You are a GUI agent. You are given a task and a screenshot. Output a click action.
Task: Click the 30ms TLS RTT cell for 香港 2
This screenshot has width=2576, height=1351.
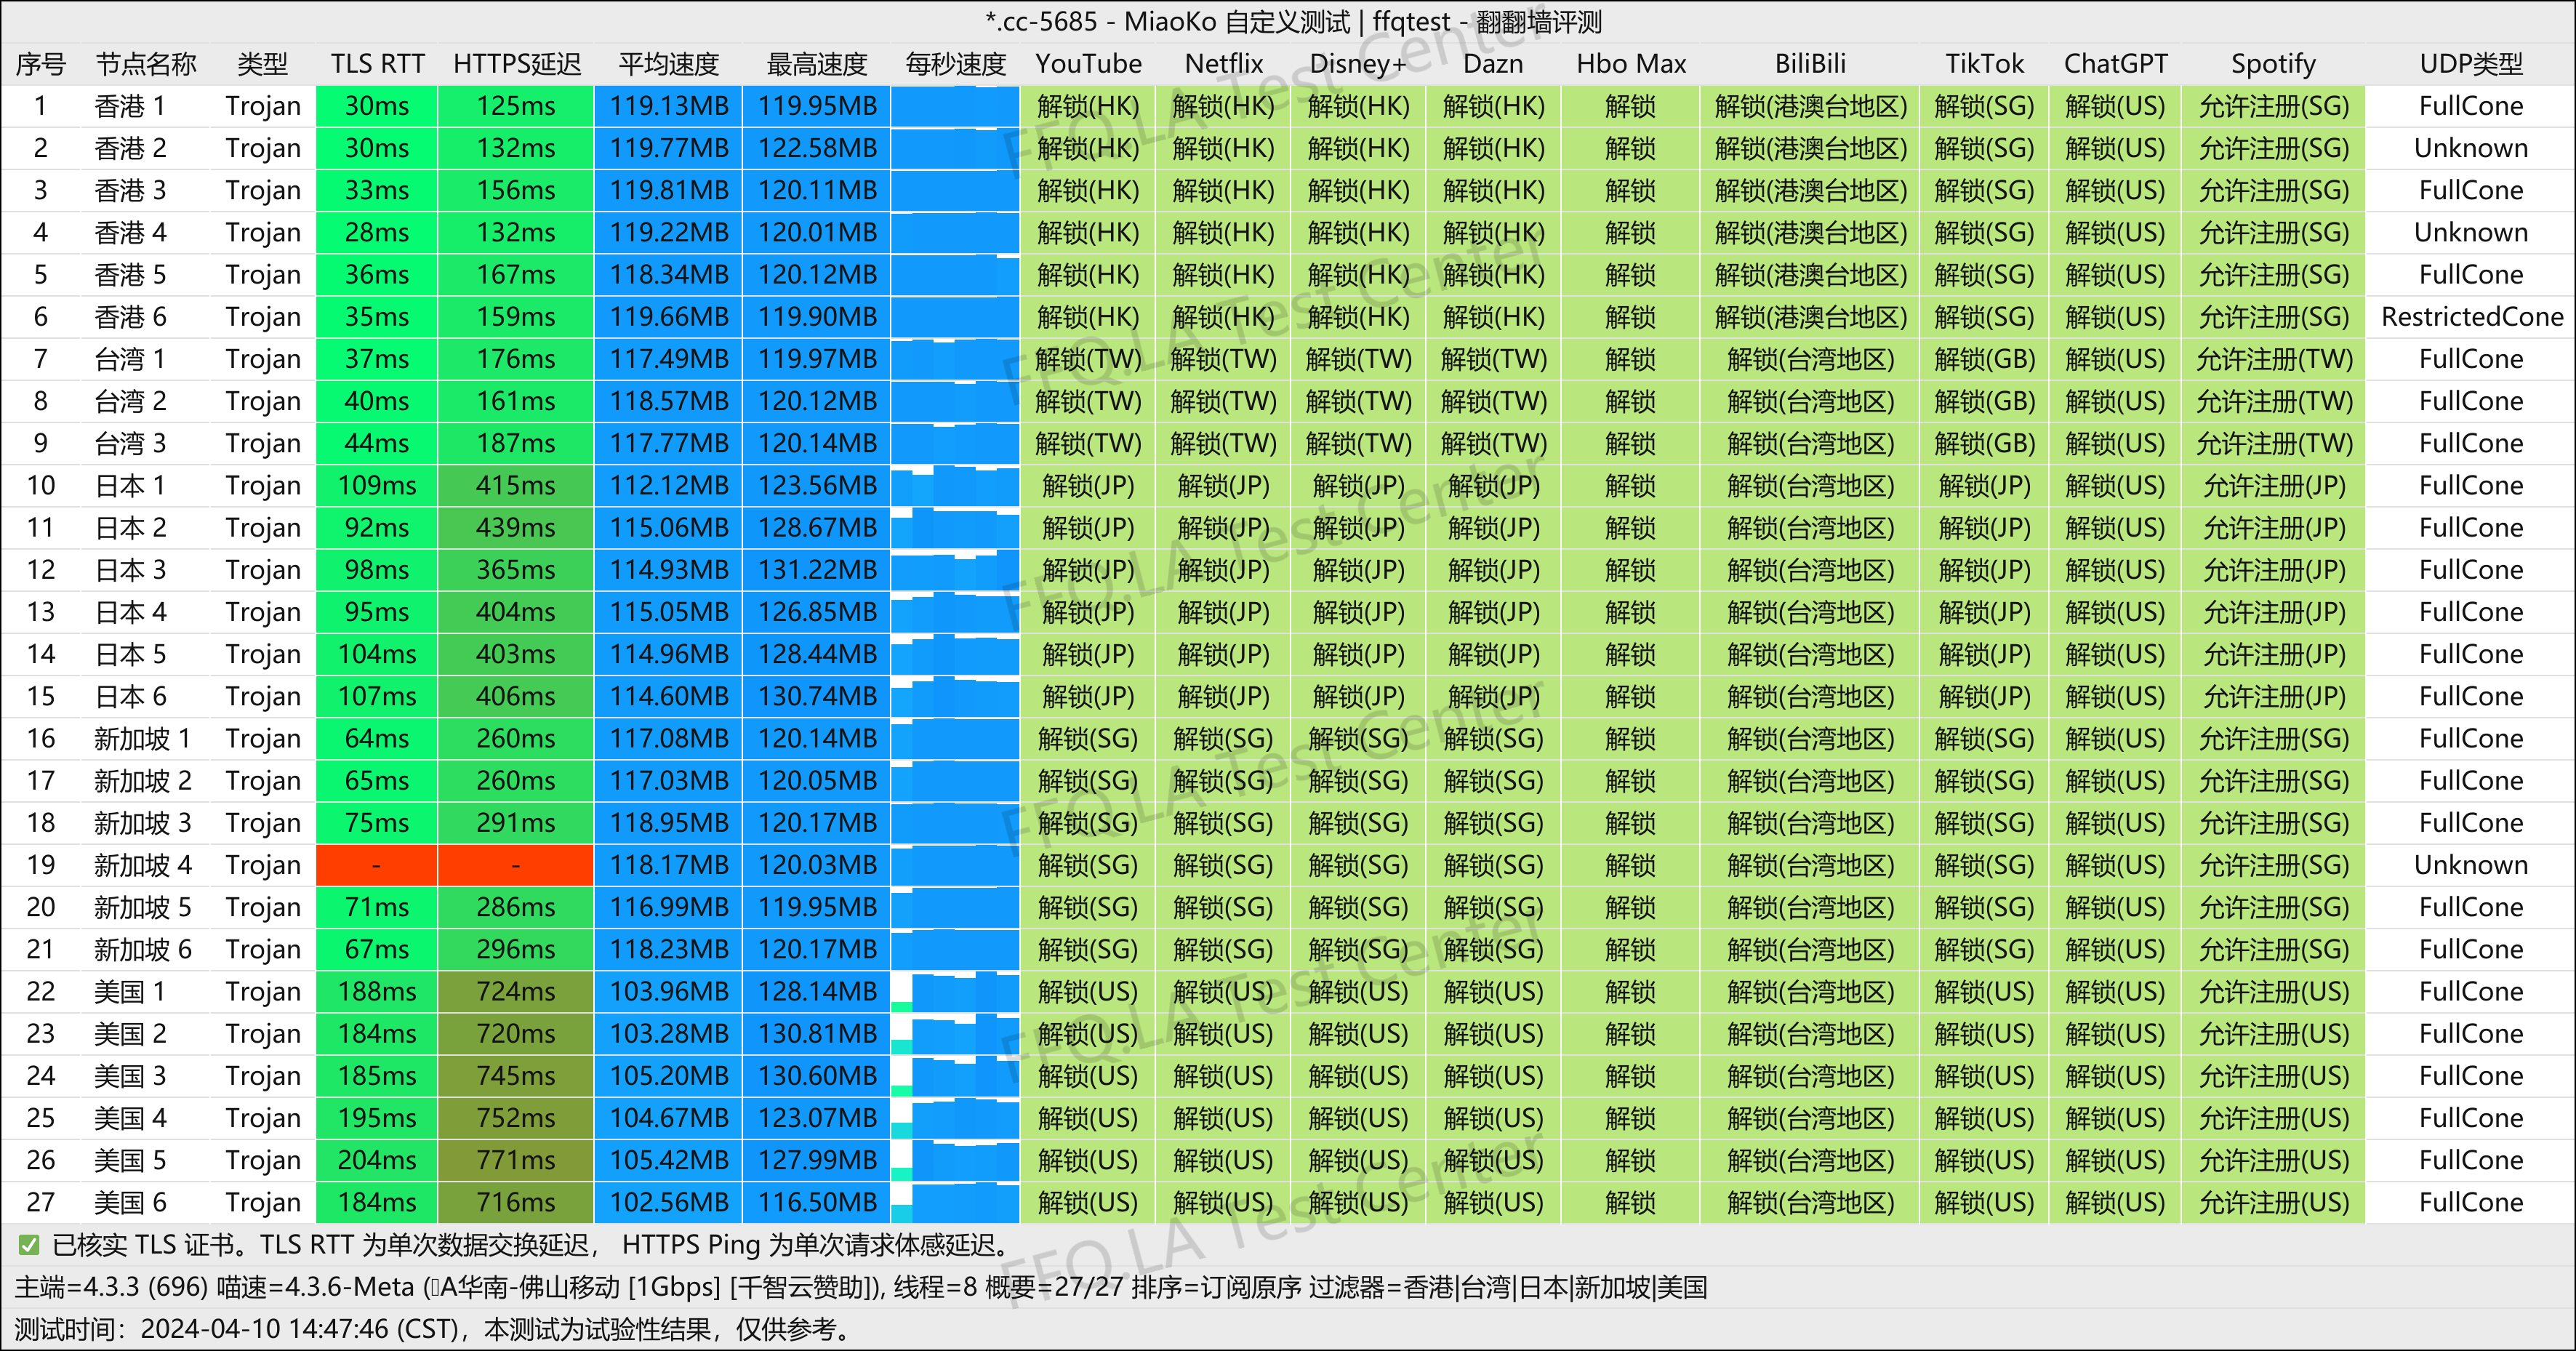(x=376, y=148)
